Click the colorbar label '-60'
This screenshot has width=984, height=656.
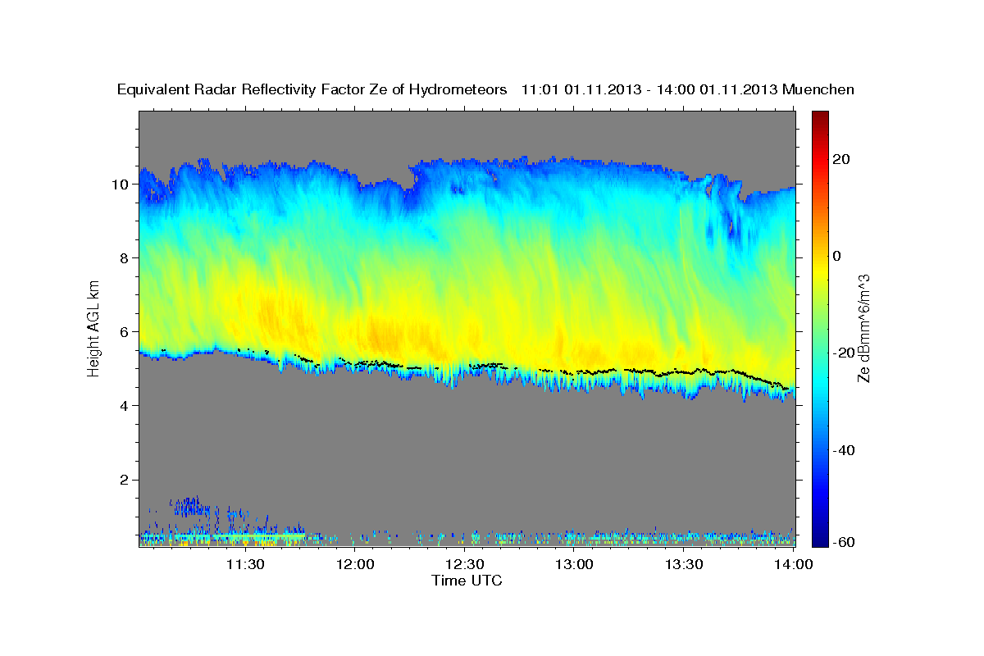(845, 541)
